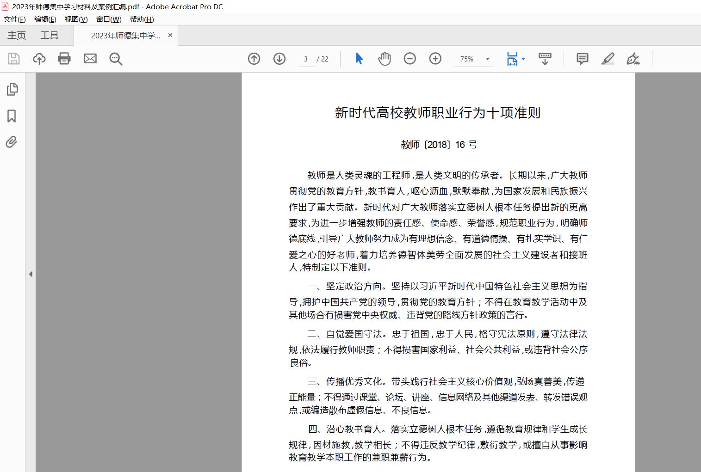Viewport: 701px width, 472px height.
Task: Expand the left navigation pane arrow
Action: coord(31,274)
